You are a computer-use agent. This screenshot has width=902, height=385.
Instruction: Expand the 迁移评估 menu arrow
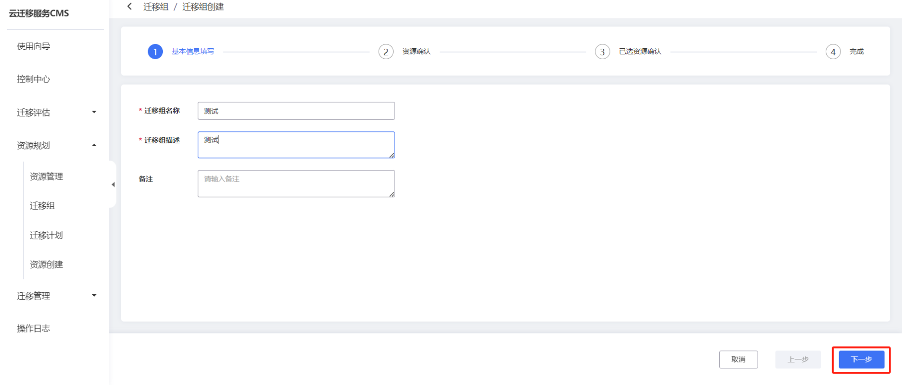(x=94, y=112)
